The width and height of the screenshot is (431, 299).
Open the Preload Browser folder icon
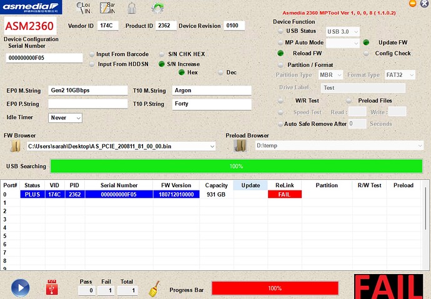pos(240,145)
